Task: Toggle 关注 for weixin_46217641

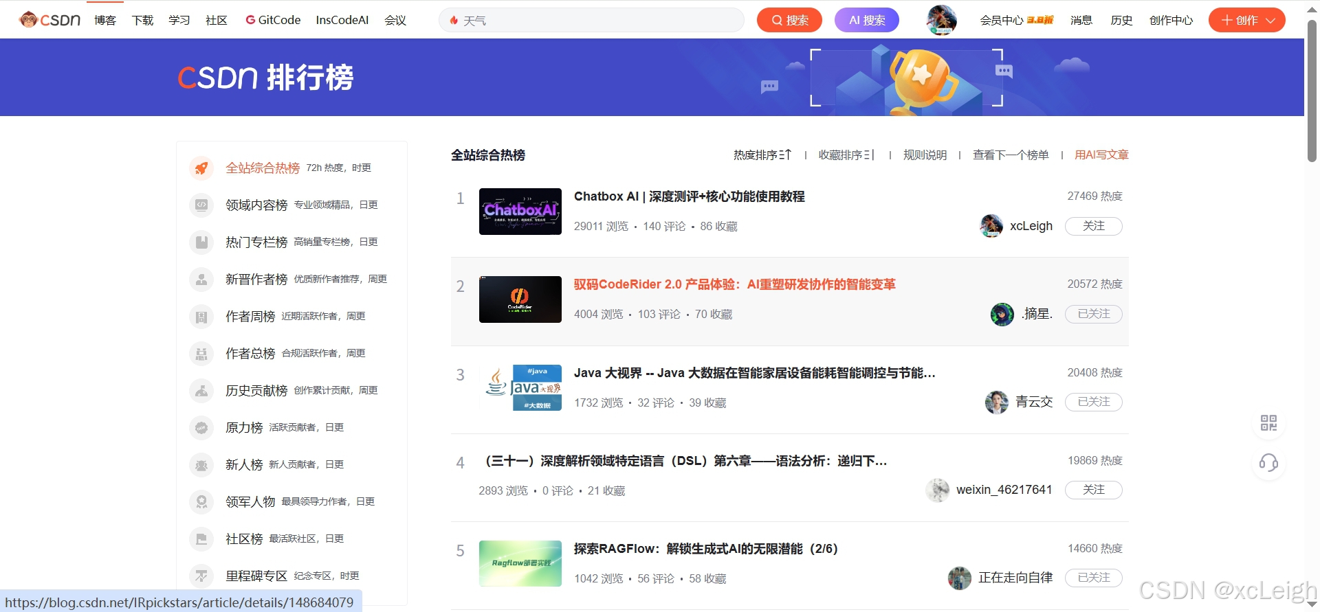Action: click(x=1093, y=490)
